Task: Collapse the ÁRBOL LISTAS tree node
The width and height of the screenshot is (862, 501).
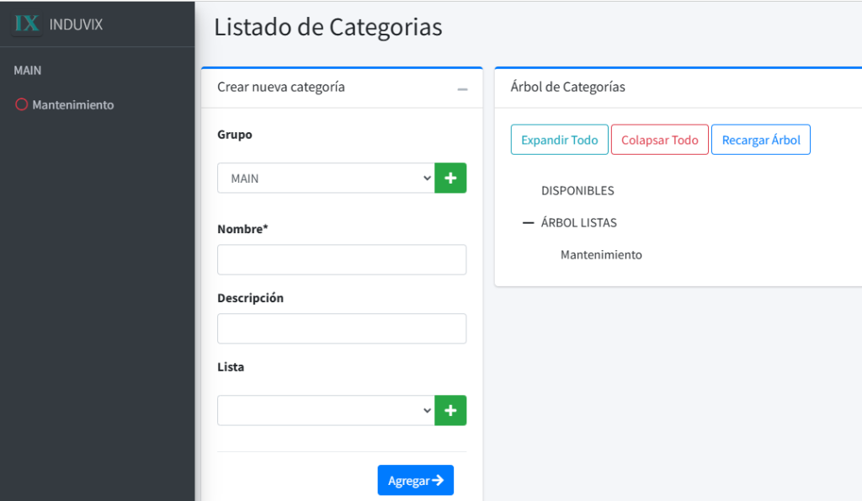Action: [529, 223]
